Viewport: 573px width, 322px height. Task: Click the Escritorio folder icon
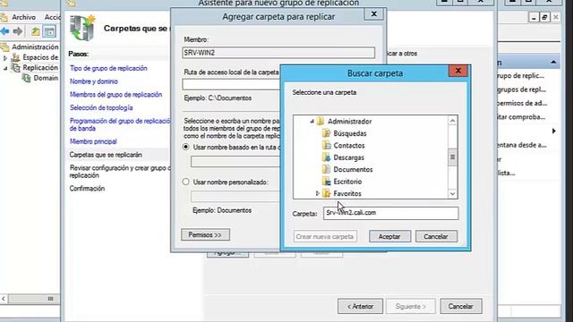[326, 182]
